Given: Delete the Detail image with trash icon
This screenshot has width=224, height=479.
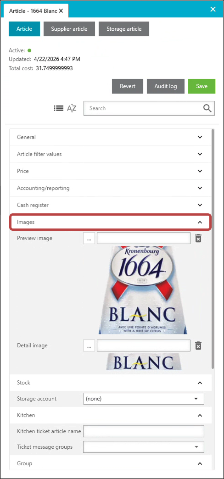Looking at the screenshot, I should click(x=198, y=346).
